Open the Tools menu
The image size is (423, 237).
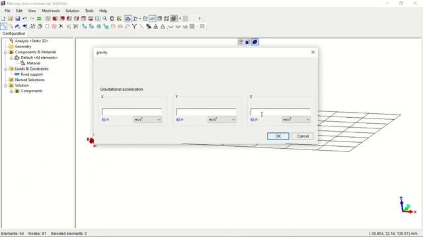click(x=89, y=11)
